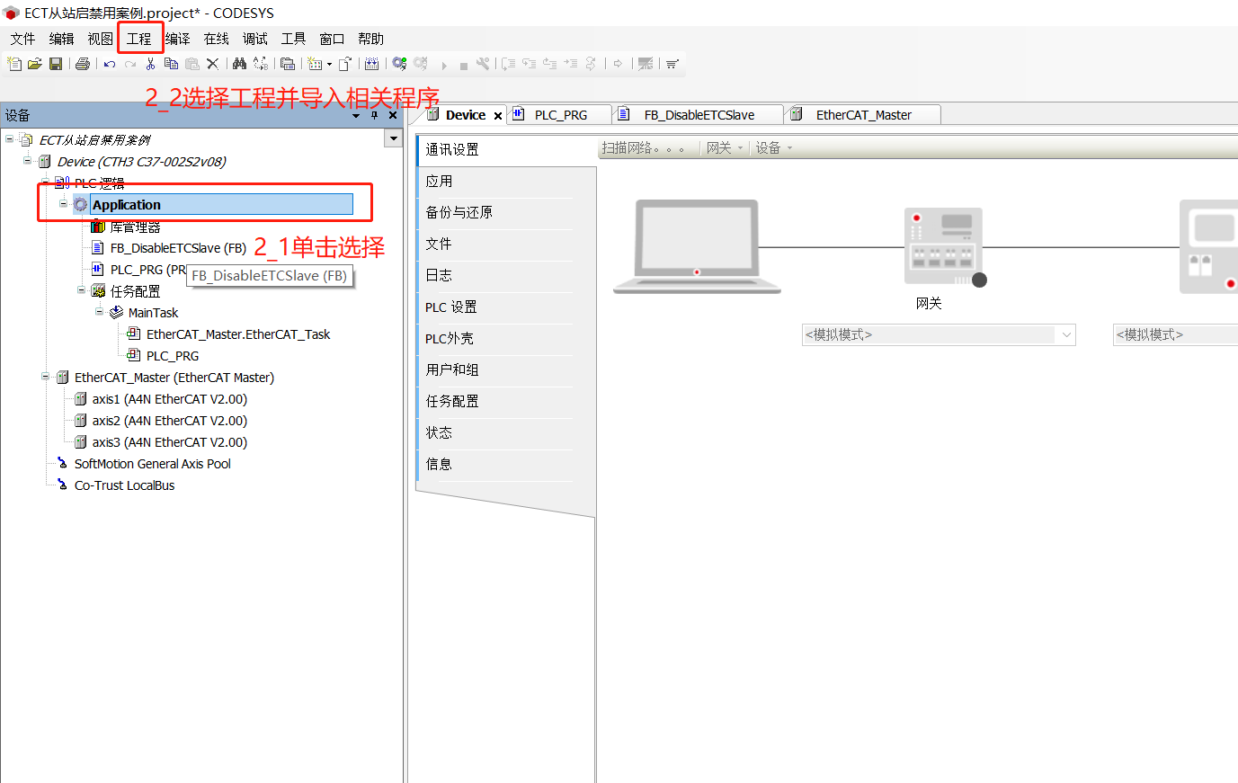The width and height of the screenshot is (1238, 783).
Task: Collapse the Device (CTH3 C37-002S2v08) node
Action: 27,161
